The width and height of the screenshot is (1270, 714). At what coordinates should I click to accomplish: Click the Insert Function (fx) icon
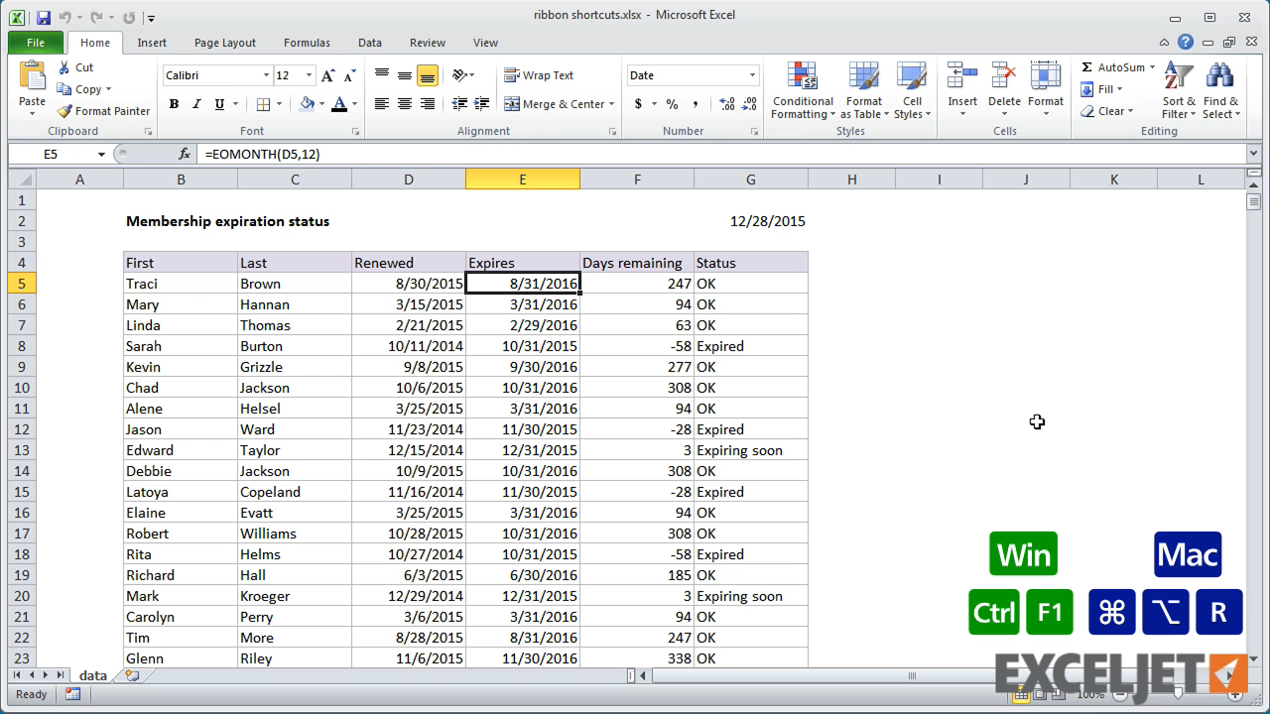click(x=186, y=154)
